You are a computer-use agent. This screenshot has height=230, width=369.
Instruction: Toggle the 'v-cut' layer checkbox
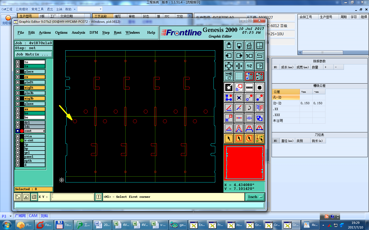tap(18, 140)
